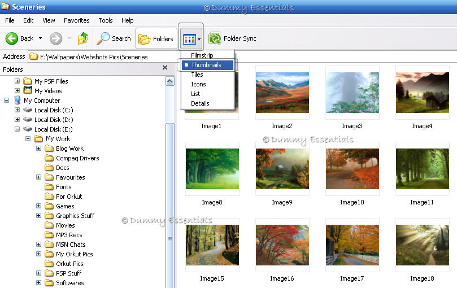Select the Image16 thumbnail
457x288 pixels.
click(282, 245)
